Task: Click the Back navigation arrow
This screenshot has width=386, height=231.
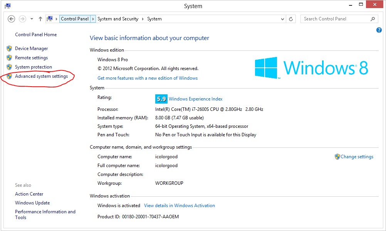Action: [11, 19]
